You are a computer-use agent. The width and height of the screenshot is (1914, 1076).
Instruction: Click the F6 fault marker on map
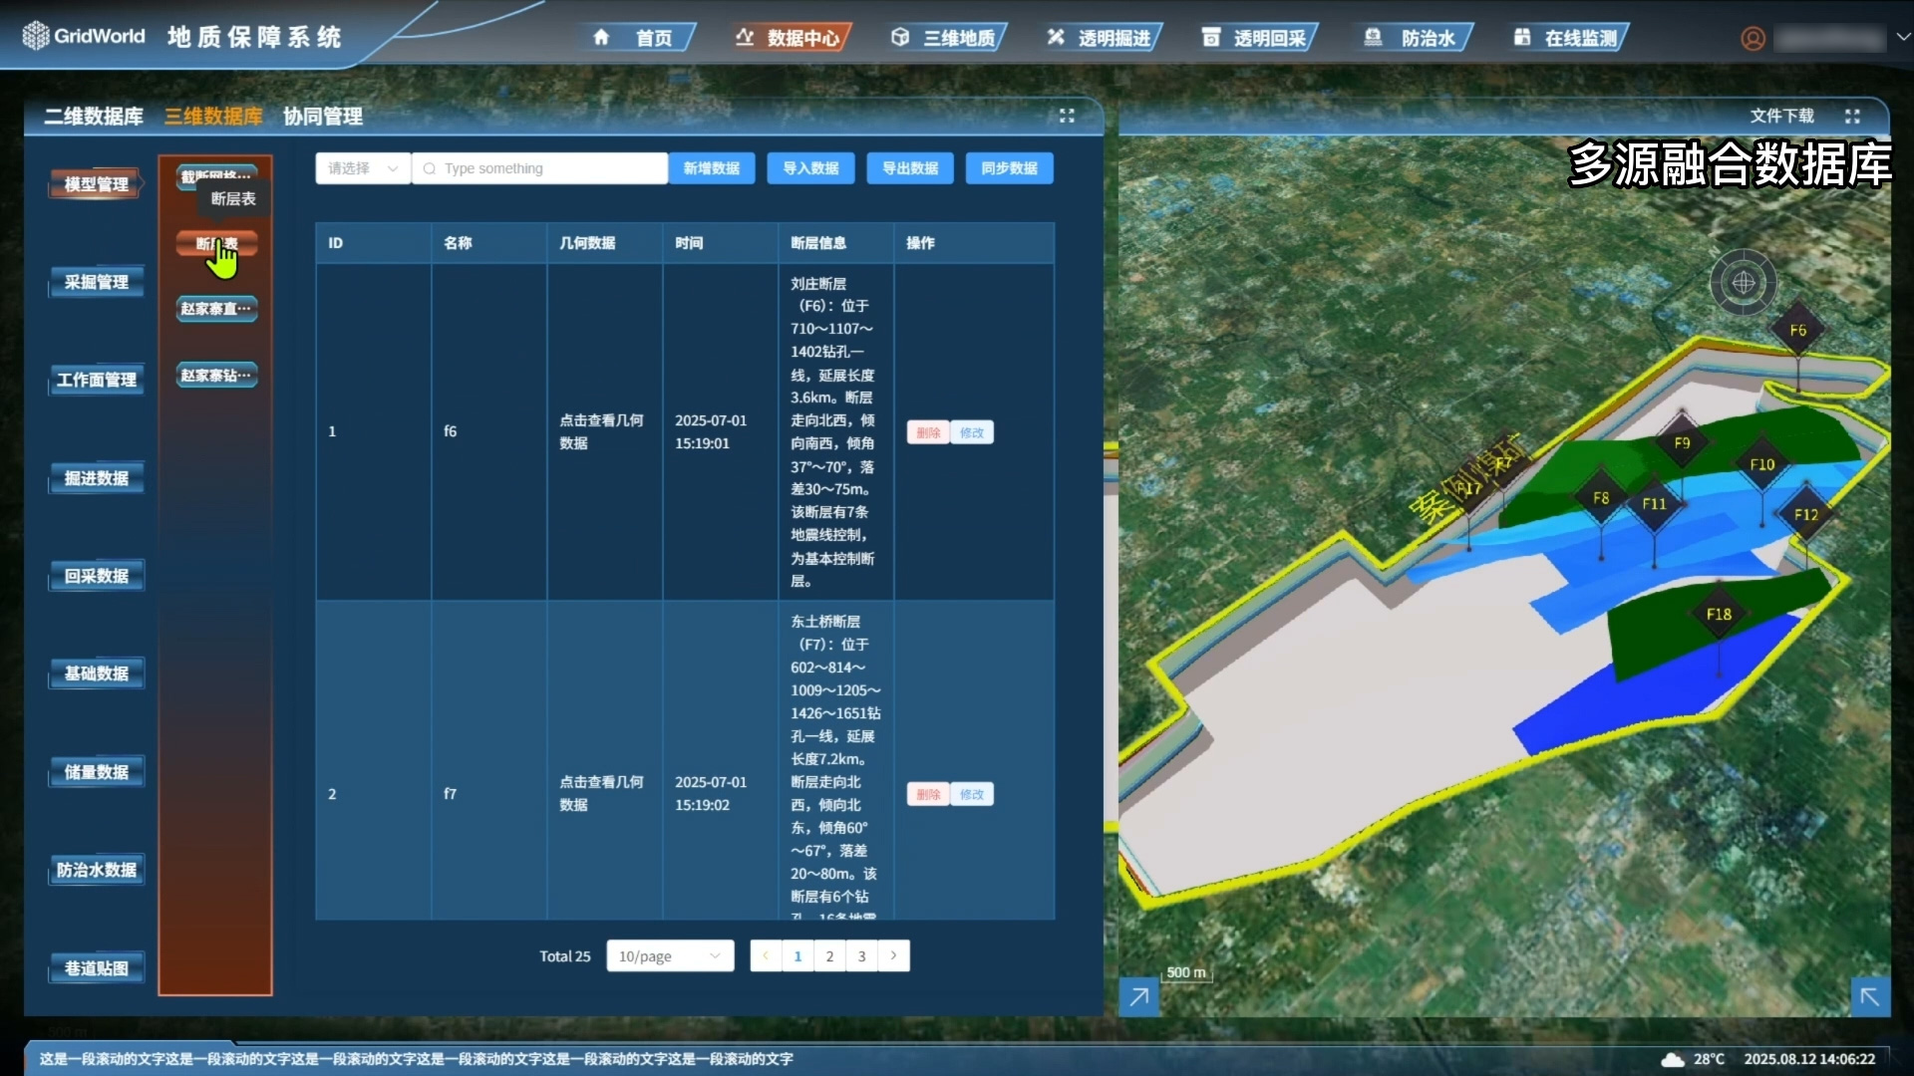point(1797,330)
